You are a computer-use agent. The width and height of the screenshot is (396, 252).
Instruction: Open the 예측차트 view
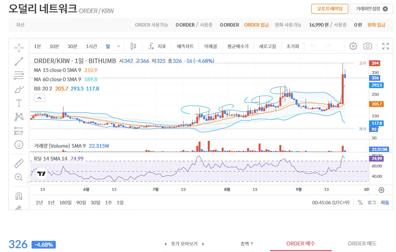point(185,46)
